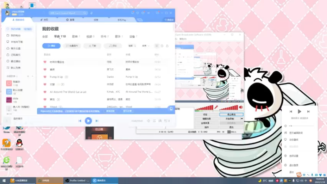Open 音乐云盘 in left sidebar

(x=16, y=48)
